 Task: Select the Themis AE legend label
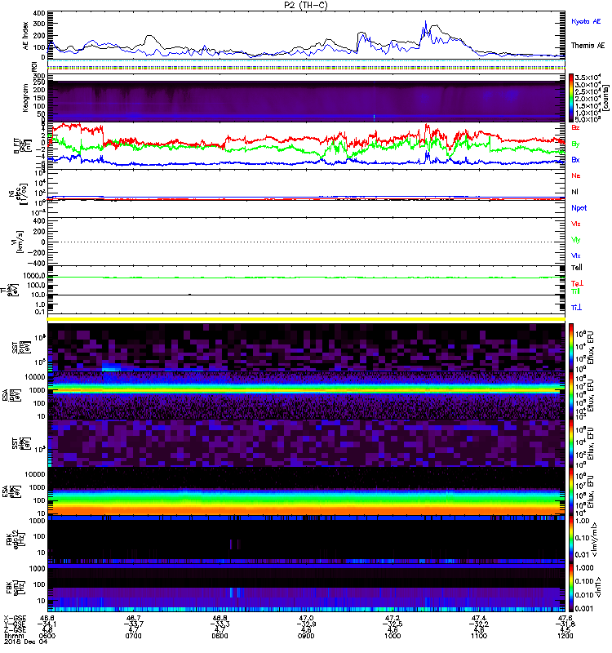[x=588, y=46]
